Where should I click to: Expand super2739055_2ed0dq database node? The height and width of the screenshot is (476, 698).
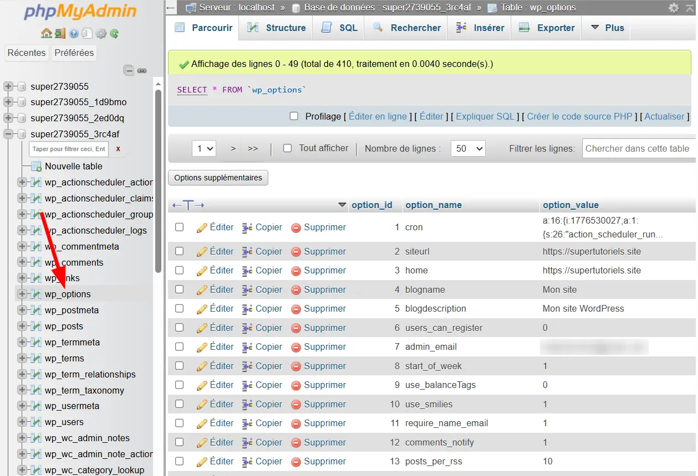click(x=8, y=118)
